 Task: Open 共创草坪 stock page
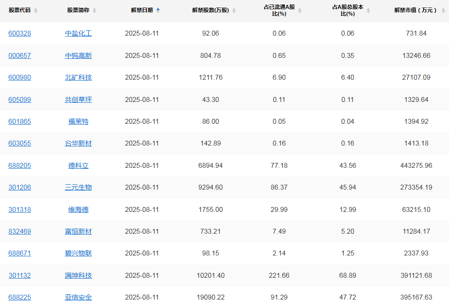point(78,100)
